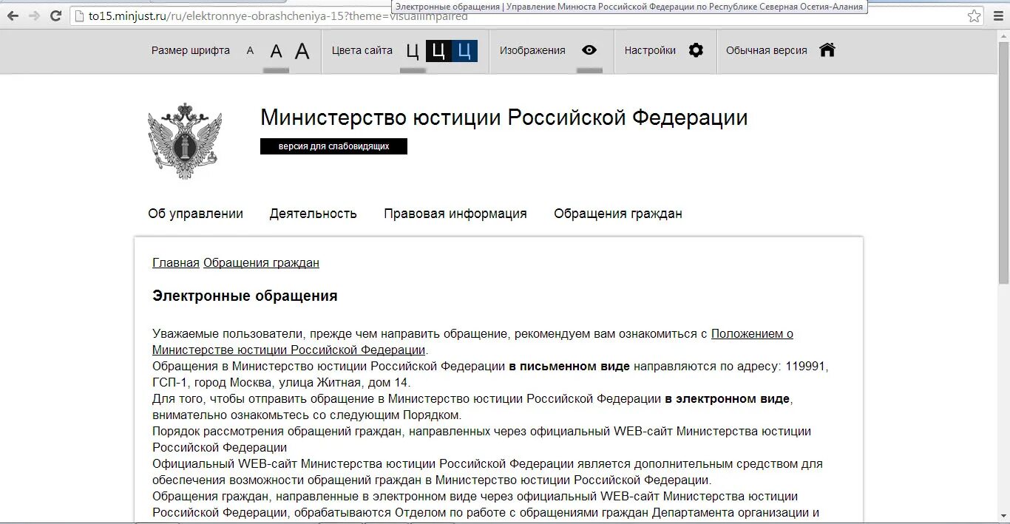Image resolution: width=1010 pixels, height=524 pixels.
Task: Click Главная breadcrumb link
Action: click(x=176, y=263)
